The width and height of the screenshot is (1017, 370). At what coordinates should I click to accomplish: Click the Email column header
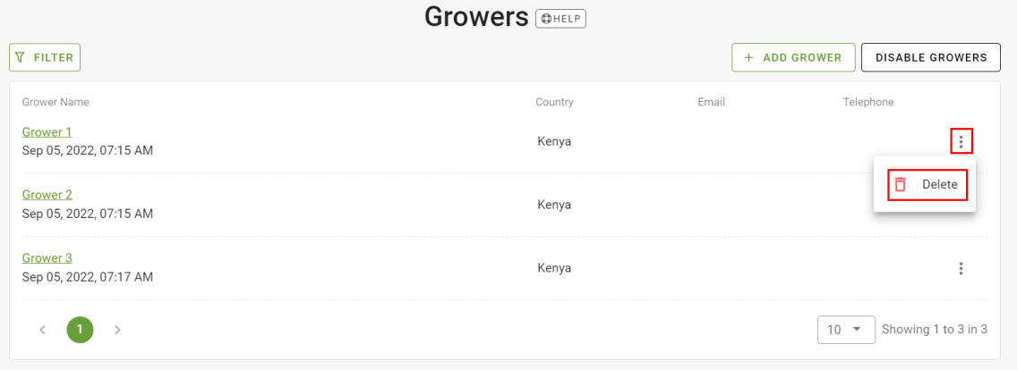712,102
